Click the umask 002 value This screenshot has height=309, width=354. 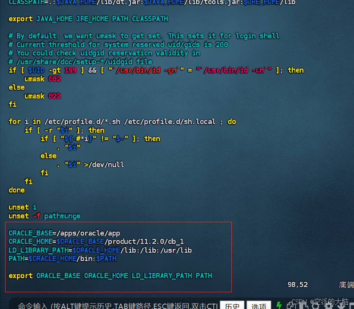(54, 79)
